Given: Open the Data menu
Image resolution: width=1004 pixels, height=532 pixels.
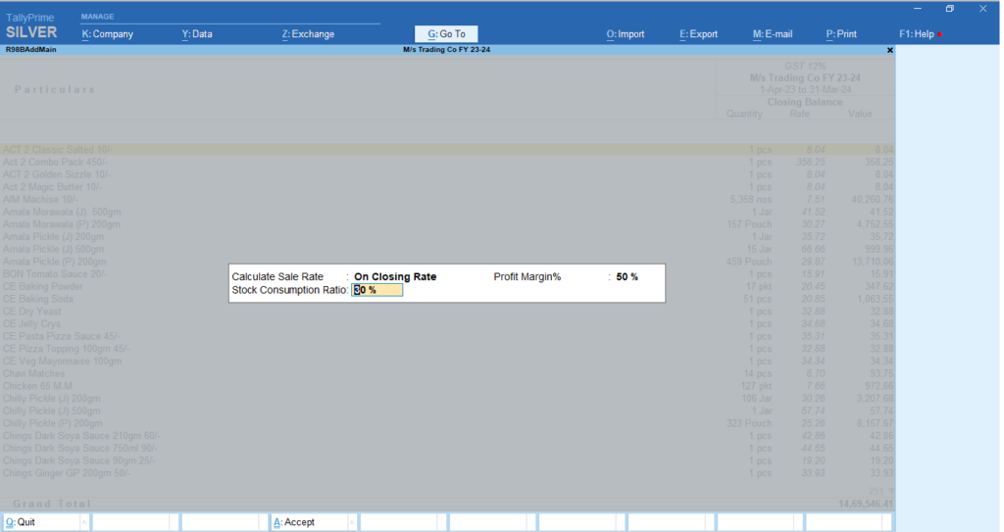Looking at the screenshot, I should point(197,34).
